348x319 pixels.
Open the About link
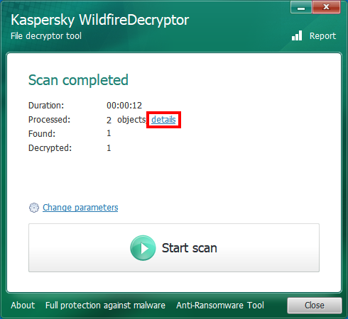[23, 306]
